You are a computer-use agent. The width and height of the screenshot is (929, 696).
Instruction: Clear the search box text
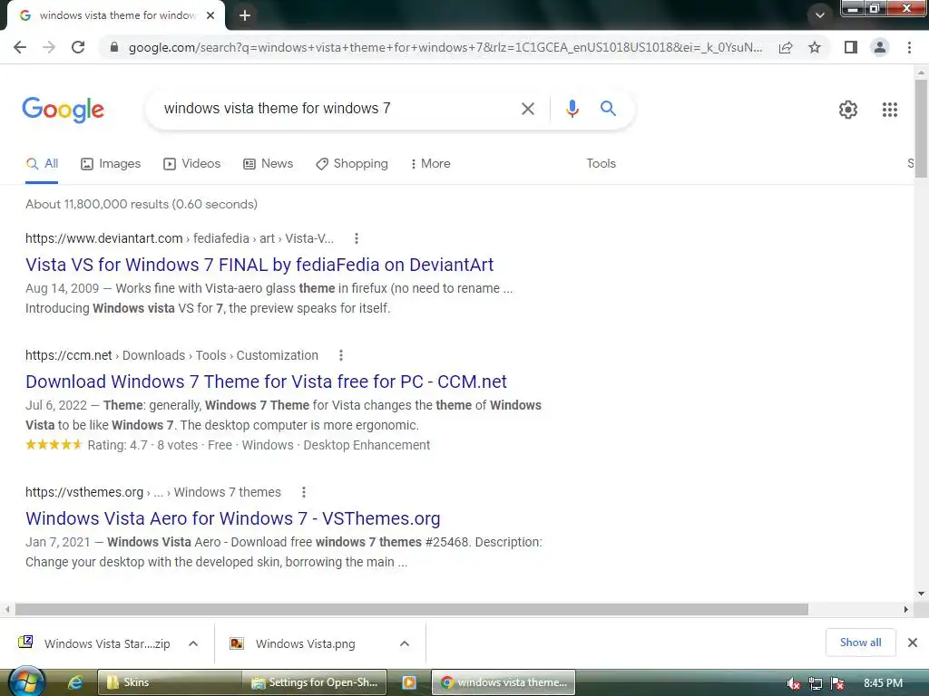pyautogui.click(x=527, y=109)
